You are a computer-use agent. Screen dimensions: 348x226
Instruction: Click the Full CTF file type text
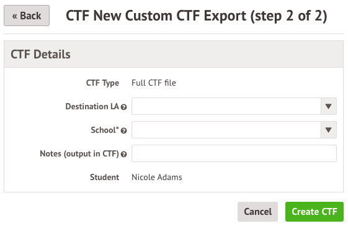154,83
